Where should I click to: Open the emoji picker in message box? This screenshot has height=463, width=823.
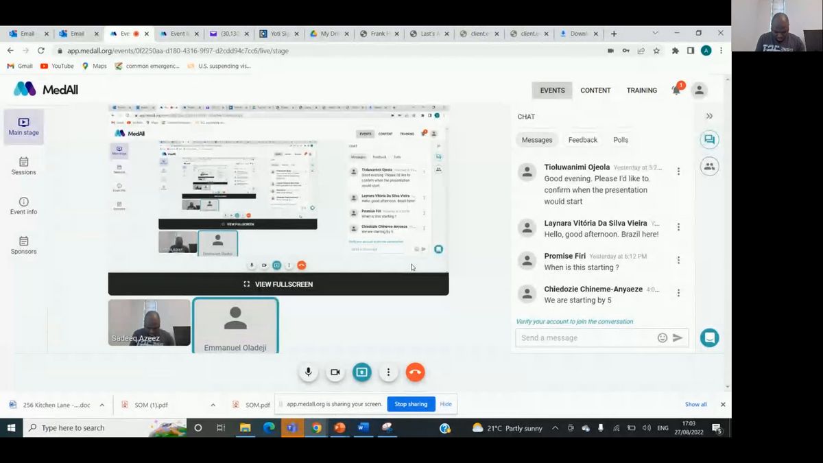tap(663, 337)
